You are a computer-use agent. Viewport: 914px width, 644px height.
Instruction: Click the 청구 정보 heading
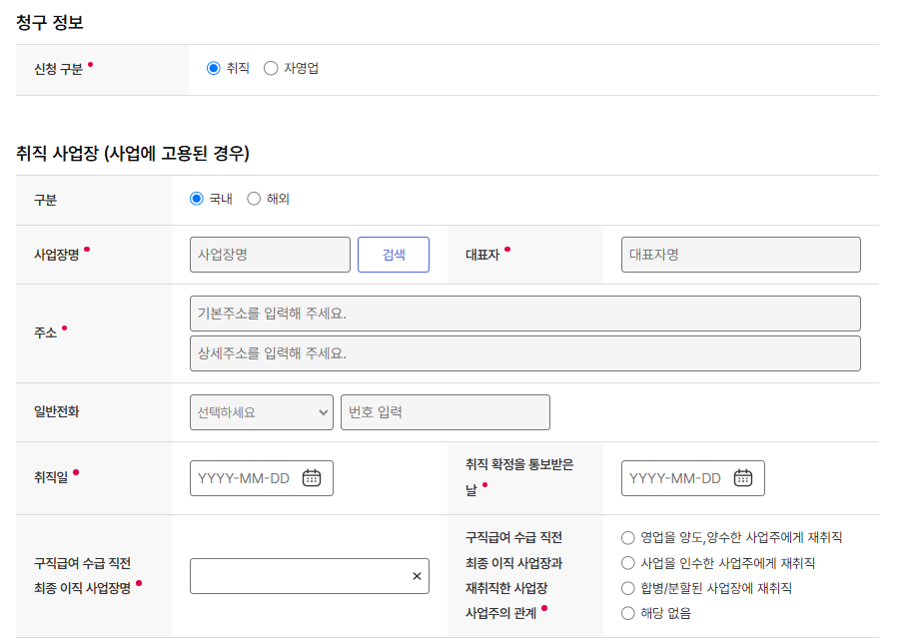coord(50,23)
